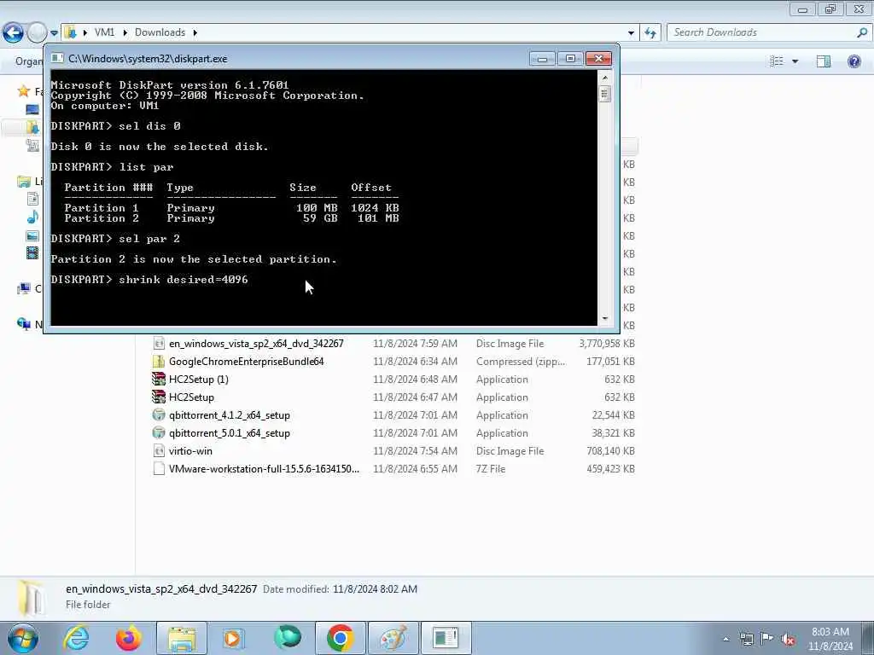Open Music library in the navigation pane
874x655 pixels.
[33, 217]
